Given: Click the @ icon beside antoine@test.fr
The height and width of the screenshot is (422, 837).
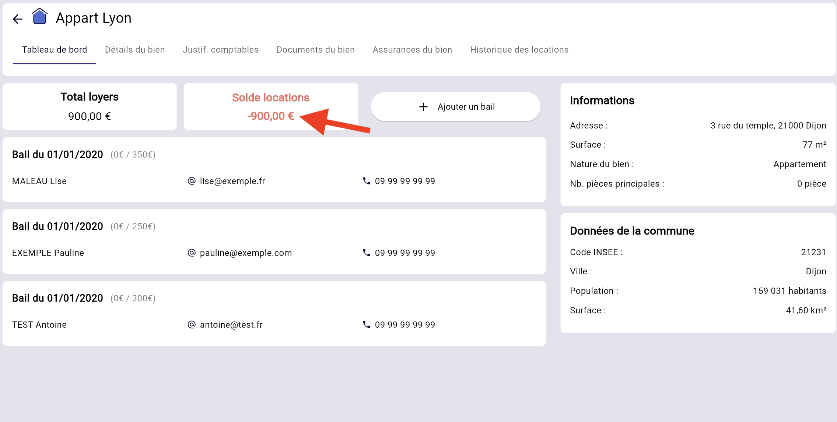Looking at the screenshot, I should coord(192,324).
